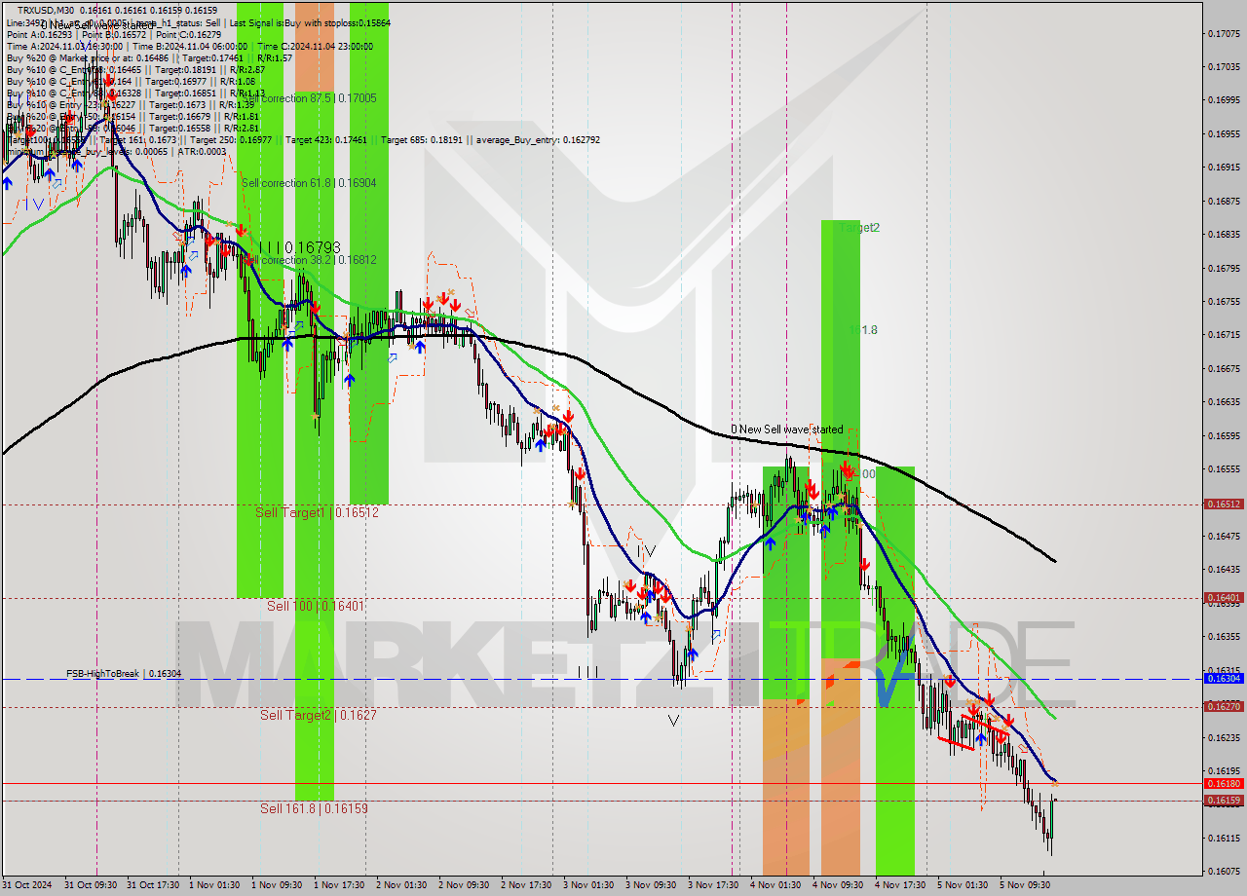Click the 0.16235 price axis label
The height and width of the screenshot is (896, 1247).
point(1224,737)
